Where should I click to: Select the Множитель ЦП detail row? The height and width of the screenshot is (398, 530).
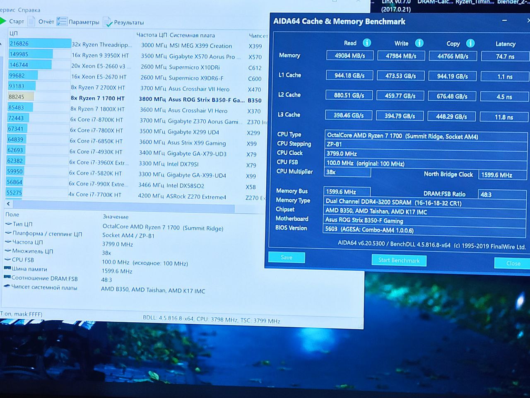(132, 252)
